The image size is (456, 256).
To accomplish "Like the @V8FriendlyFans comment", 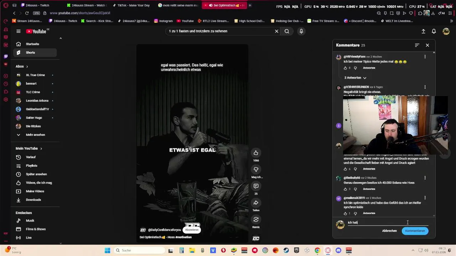I will 345,68.
